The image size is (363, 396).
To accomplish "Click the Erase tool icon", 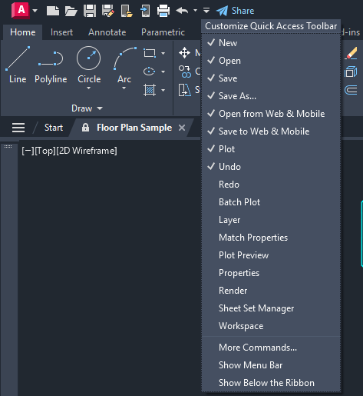I will pyautogui.click(x=351, y=53).
